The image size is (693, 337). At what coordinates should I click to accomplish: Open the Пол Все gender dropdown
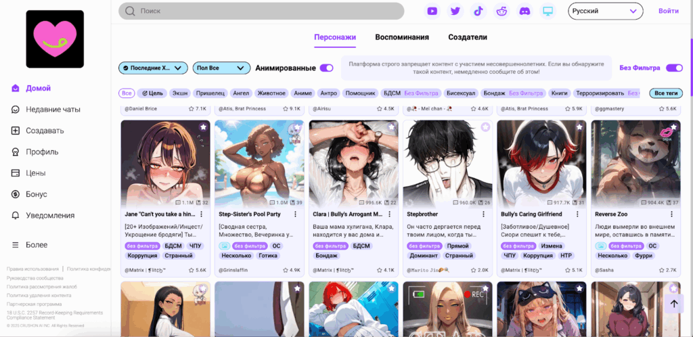coord(221,68)
